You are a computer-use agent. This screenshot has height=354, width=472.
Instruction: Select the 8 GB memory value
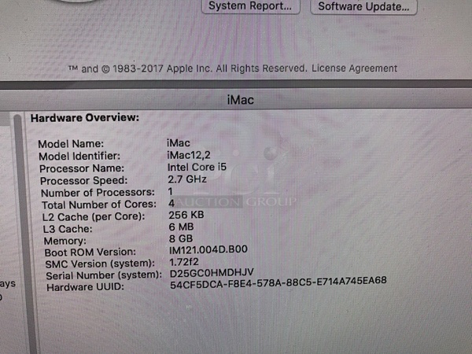[x=181, y=238]
